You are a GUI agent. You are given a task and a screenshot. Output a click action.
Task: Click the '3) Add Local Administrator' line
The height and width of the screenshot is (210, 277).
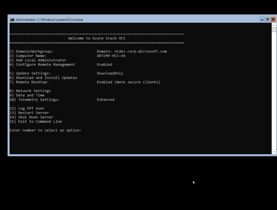[x=38, y=60]
